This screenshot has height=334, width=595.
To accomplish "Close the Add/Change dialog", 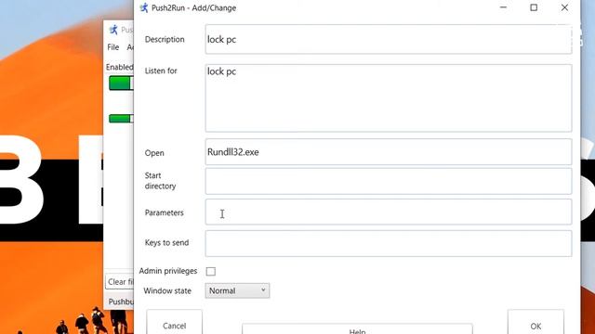I will pos(564,7).
